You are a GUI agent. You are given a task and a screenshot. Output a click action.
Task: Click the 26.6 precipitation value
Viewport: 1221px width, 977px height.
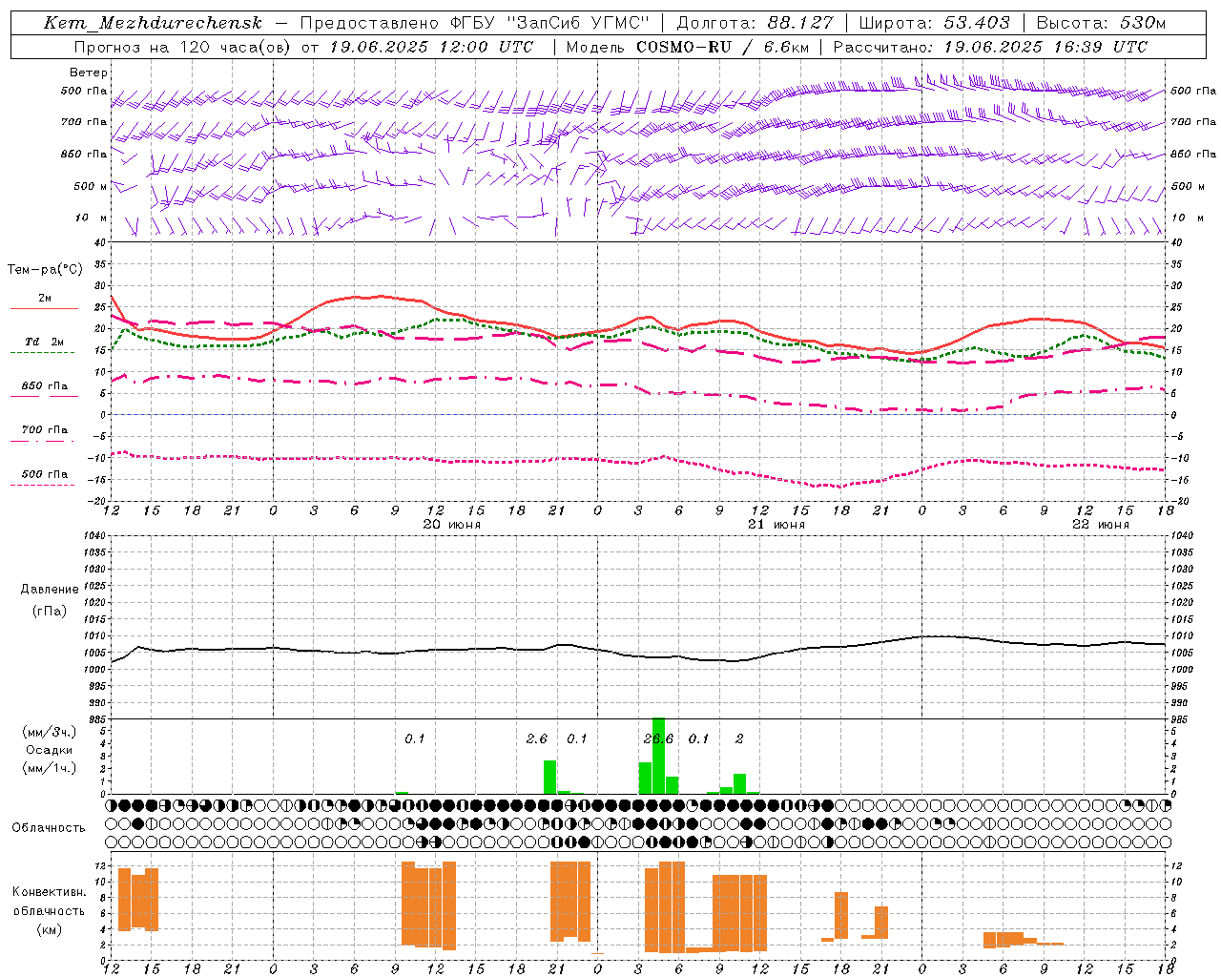click(658, 739)
